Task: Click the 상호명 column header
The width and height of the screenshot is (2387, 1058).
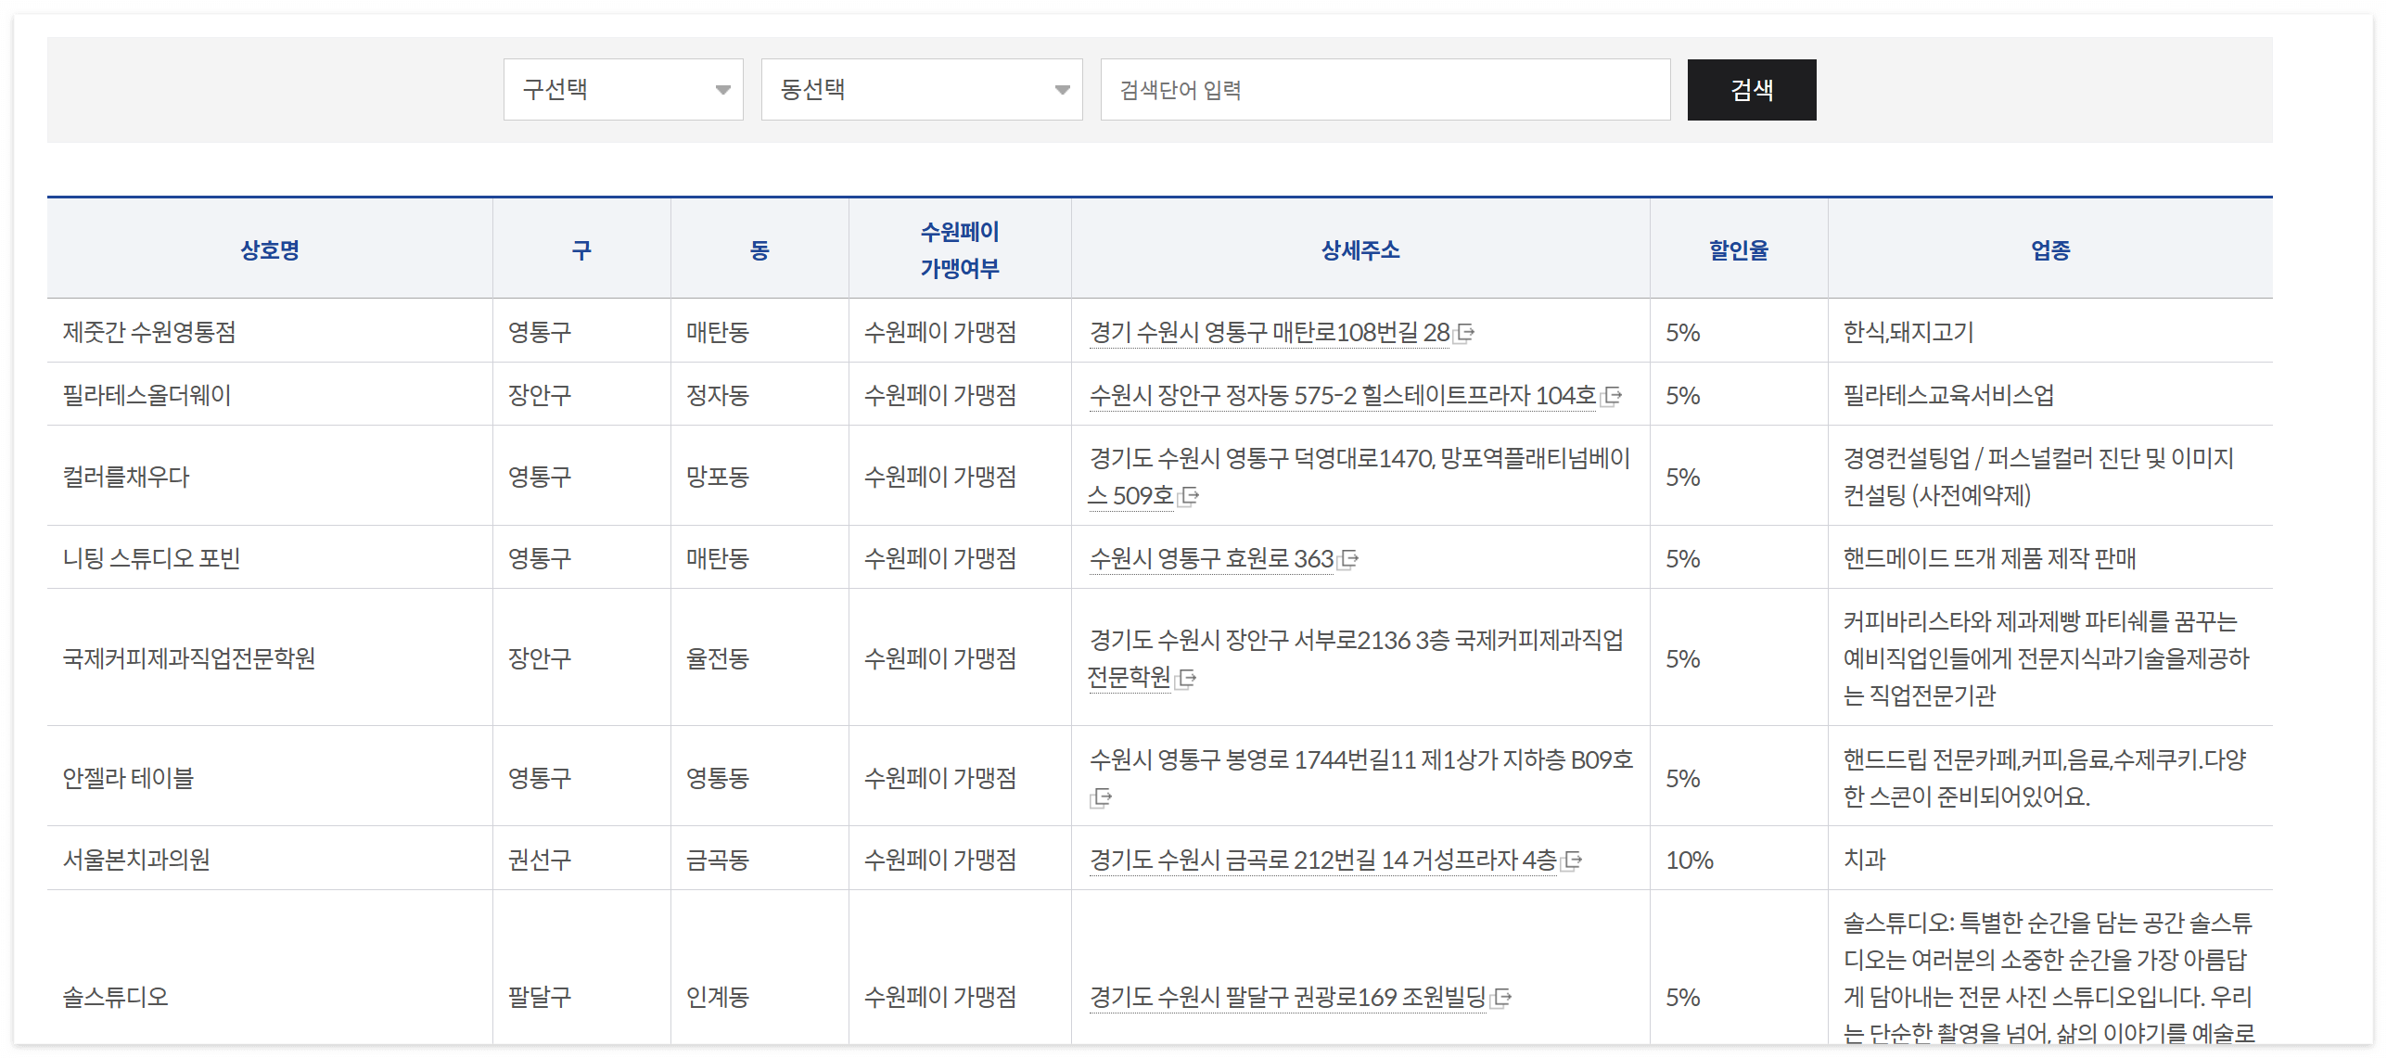Action: pos(268,249)
